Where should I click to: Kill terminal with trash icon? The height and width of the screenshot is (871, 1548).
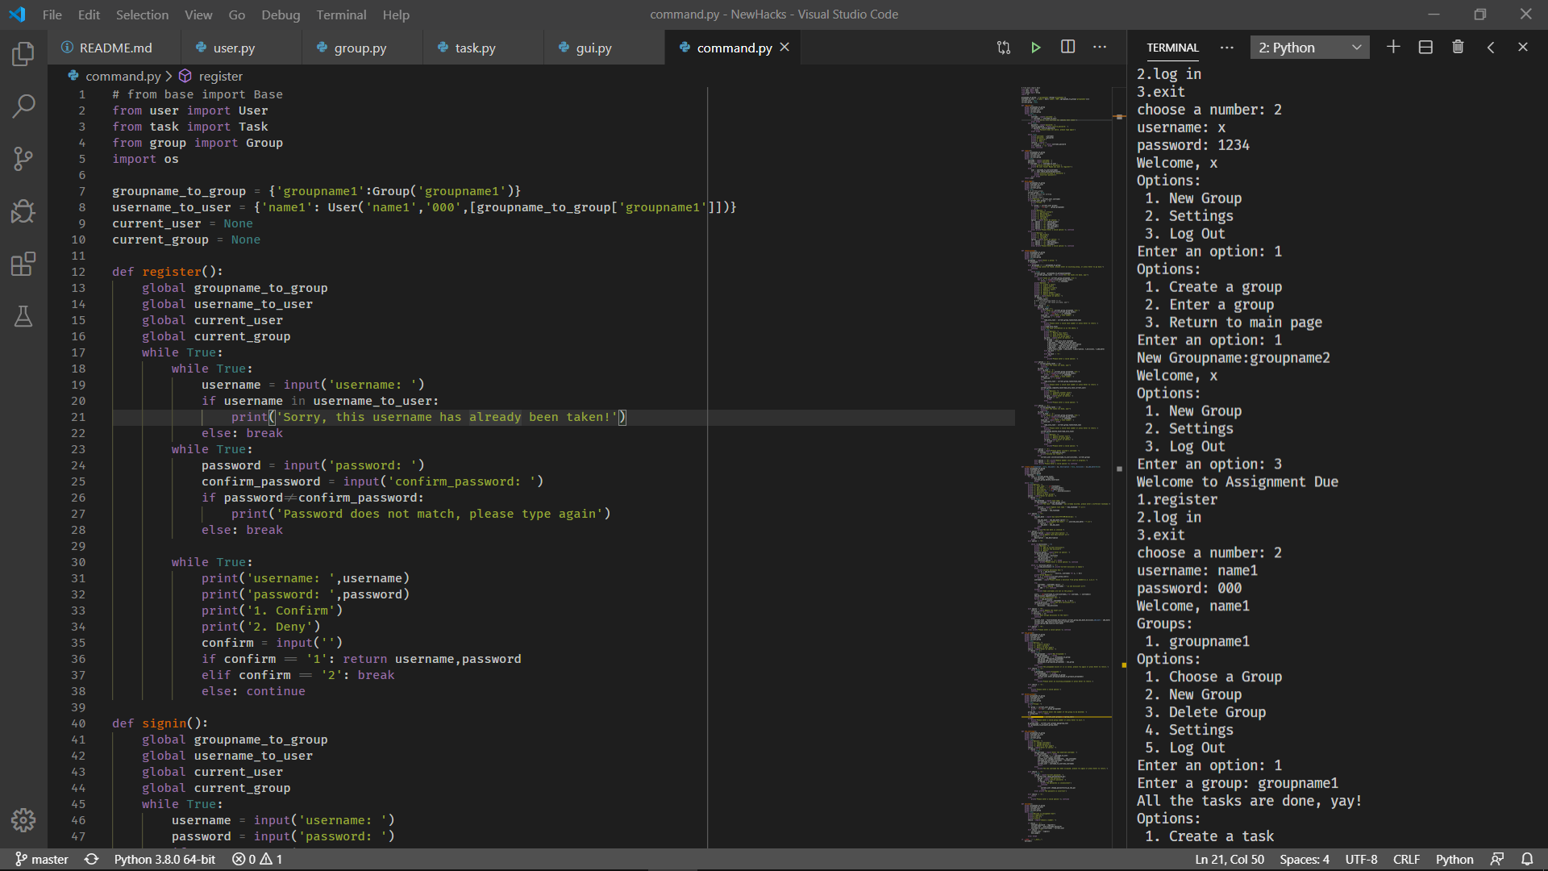point(1458,48)
